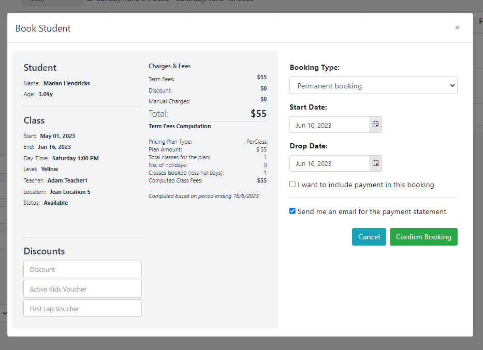Select the First Lap Voucher field
The image size is (483, 350).
click(x=82, y=308)
